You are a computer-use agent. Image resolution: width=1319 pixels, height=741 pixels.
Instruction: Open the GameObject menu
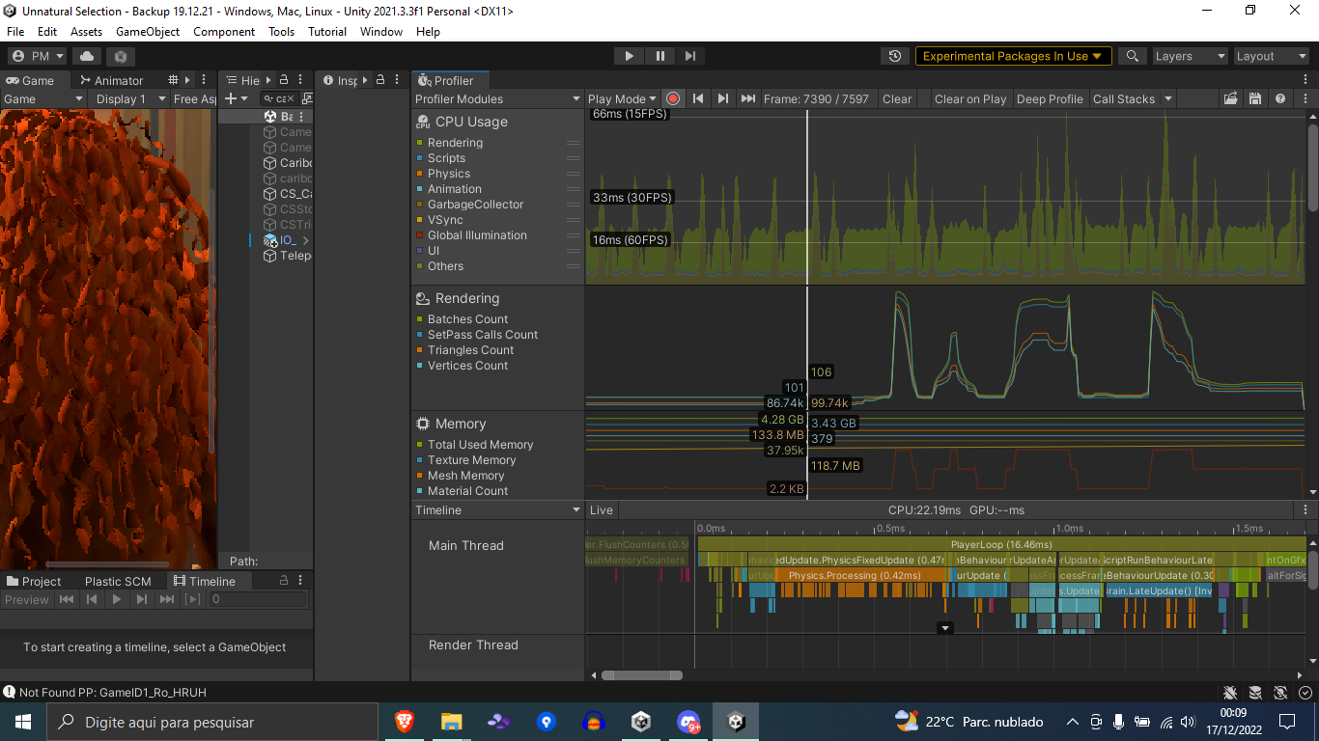pos(148,31)
